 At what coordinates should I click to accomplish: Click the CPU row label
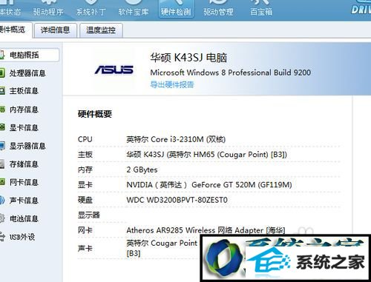point(85,139)
